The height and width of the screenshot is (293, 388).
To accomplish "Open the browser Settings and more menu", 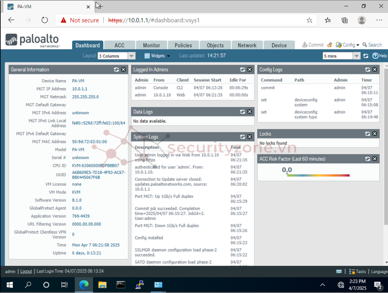I will click(379, 20).
